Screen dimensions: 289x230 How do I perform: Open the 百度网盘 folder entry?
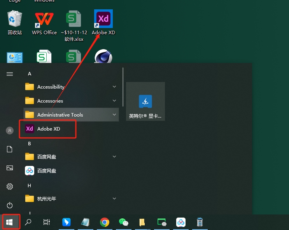click(71, 157)
